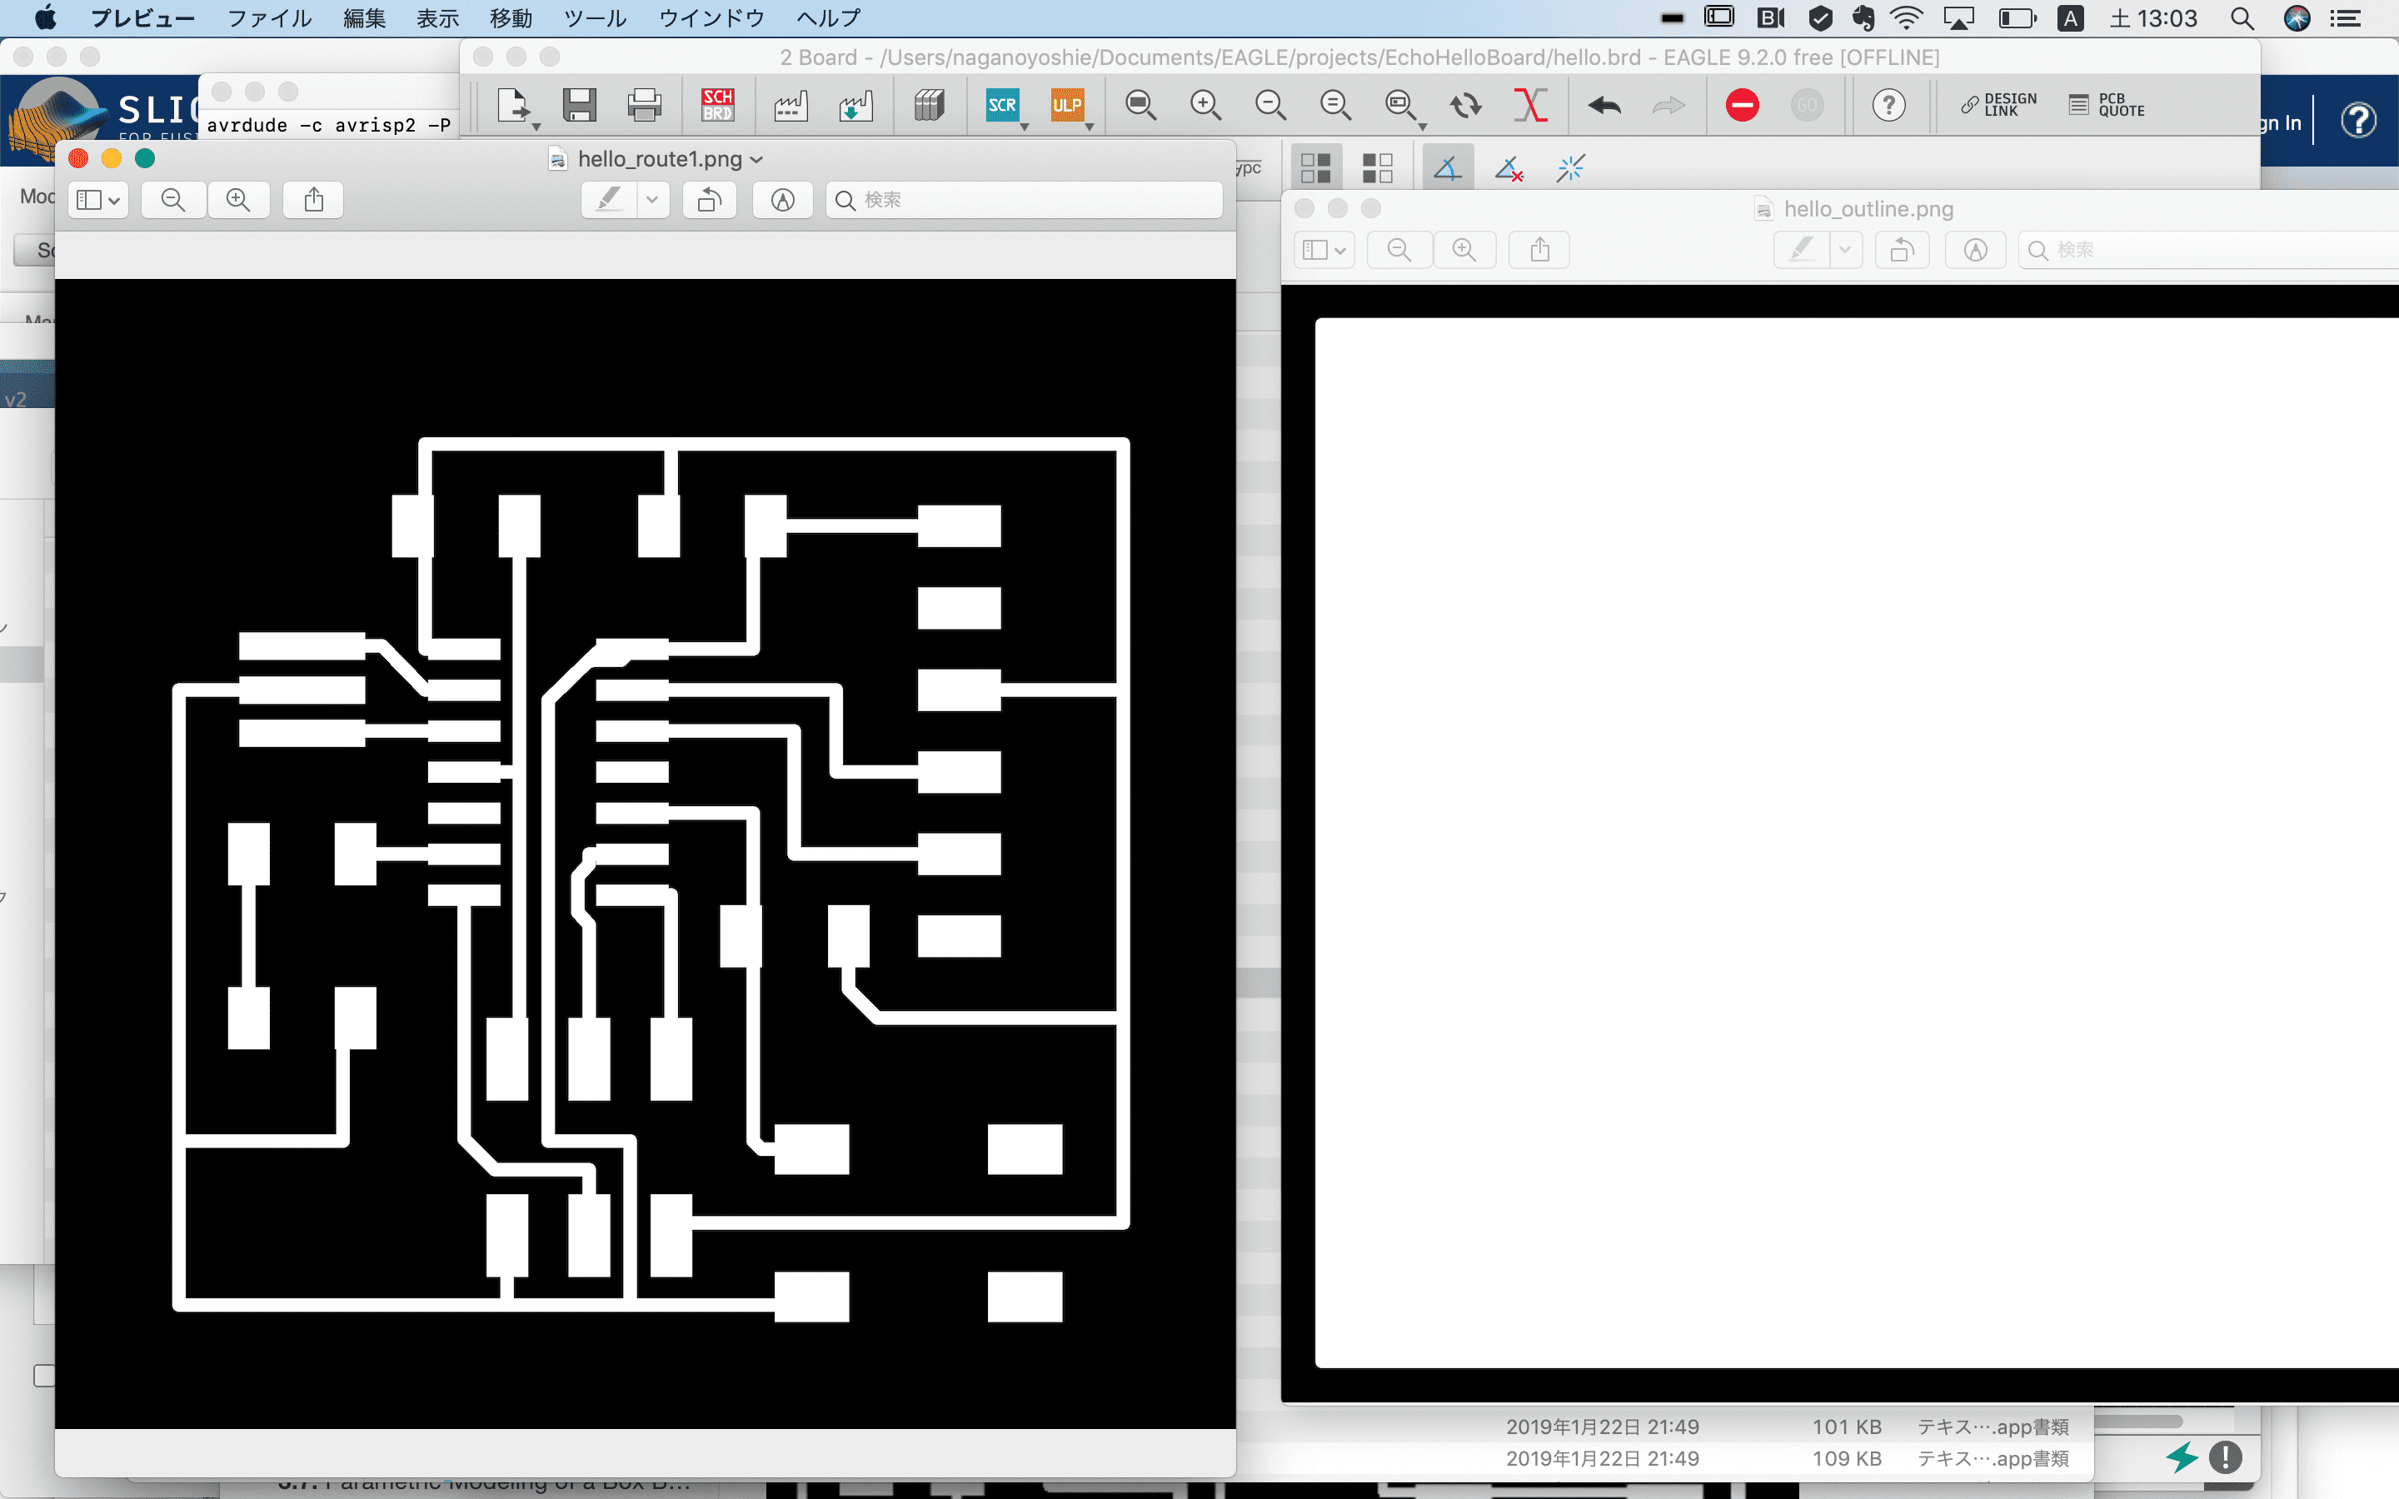Open the EAGLE Help question mark
The width and height of the screenshot is (2399, 1499).
click(x=1888, y=104)
